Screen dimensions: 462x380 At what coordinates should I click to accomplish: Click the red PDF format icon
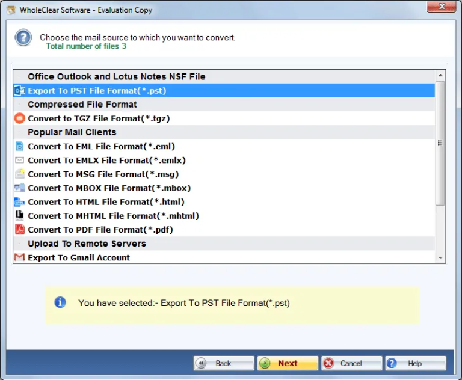pyautogui.click(x=19, y=230)
